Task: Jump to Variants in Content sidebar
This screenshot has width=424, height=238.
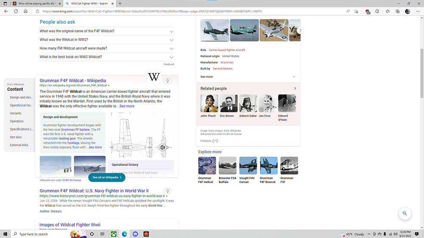Action: (x=15, y=113)
